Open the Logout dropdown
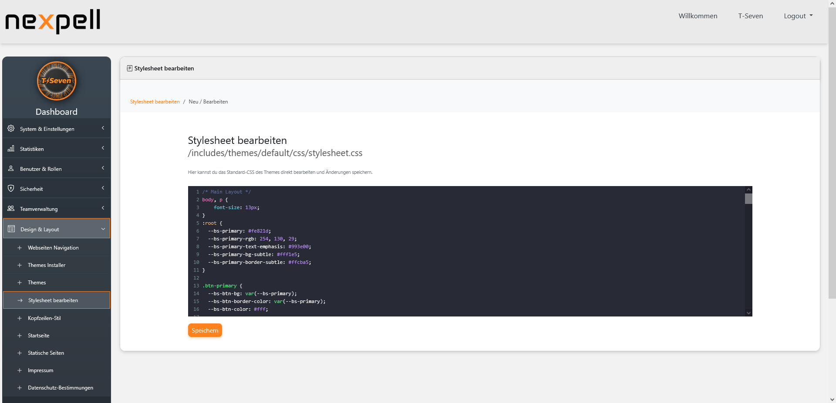836x403 pixels. pos(798,16)
